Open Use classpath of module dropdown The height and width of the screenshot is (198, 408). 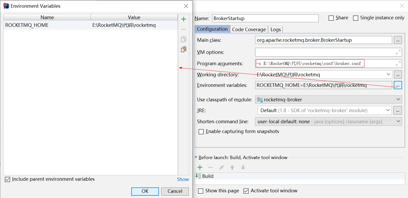(398, 100)
